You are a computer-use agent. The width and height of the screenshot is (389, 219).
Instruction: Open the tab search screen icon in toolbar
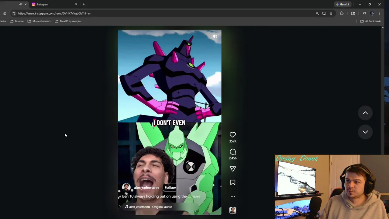pos(353,13)
